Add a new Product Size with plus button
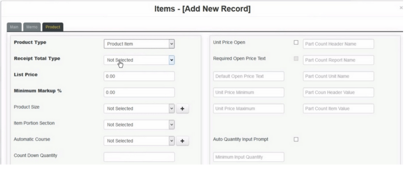Screen dimensions: 404x172 pyautogui.click(x=183, y=109)
